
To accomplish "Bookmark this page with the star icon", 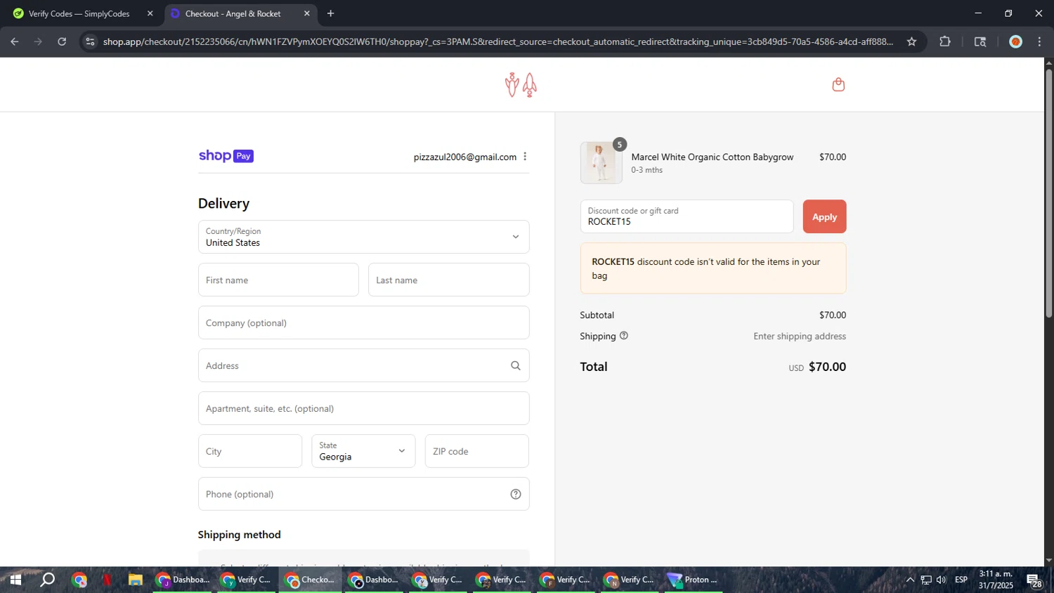I will pyautogui.click(x=911, y=41).
